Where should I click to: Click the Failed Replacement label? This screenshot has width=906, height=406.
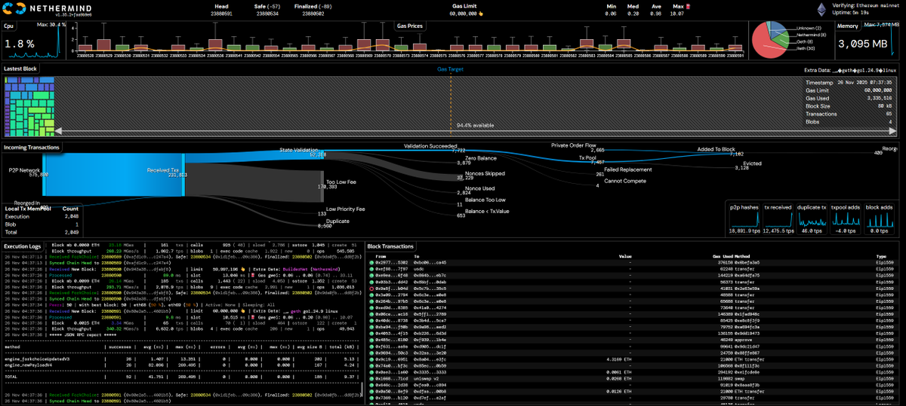[627, 170]
